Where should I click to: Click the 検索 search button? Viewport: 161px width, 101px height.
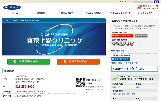156,2
